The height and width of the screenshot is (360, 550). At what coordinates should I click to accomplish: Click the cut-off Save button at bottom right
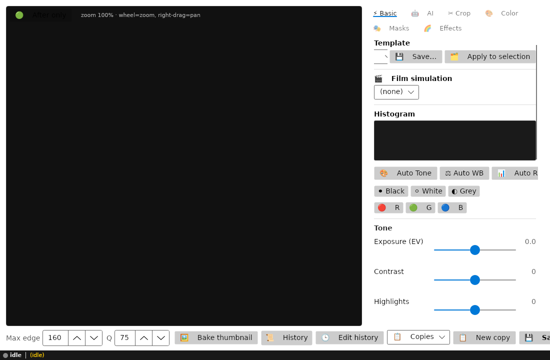click(x=534, y=338)
